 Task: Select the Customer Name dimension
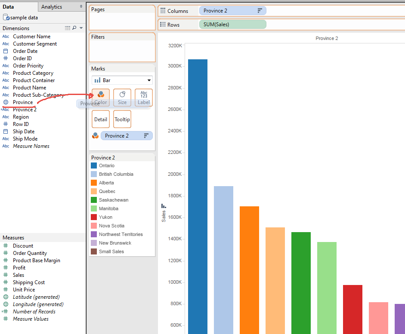coord(32,37)
